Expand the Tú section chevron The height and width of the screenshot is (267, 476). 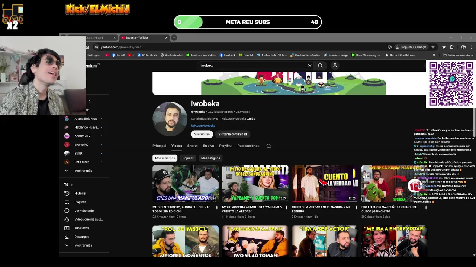coord(71,185)
